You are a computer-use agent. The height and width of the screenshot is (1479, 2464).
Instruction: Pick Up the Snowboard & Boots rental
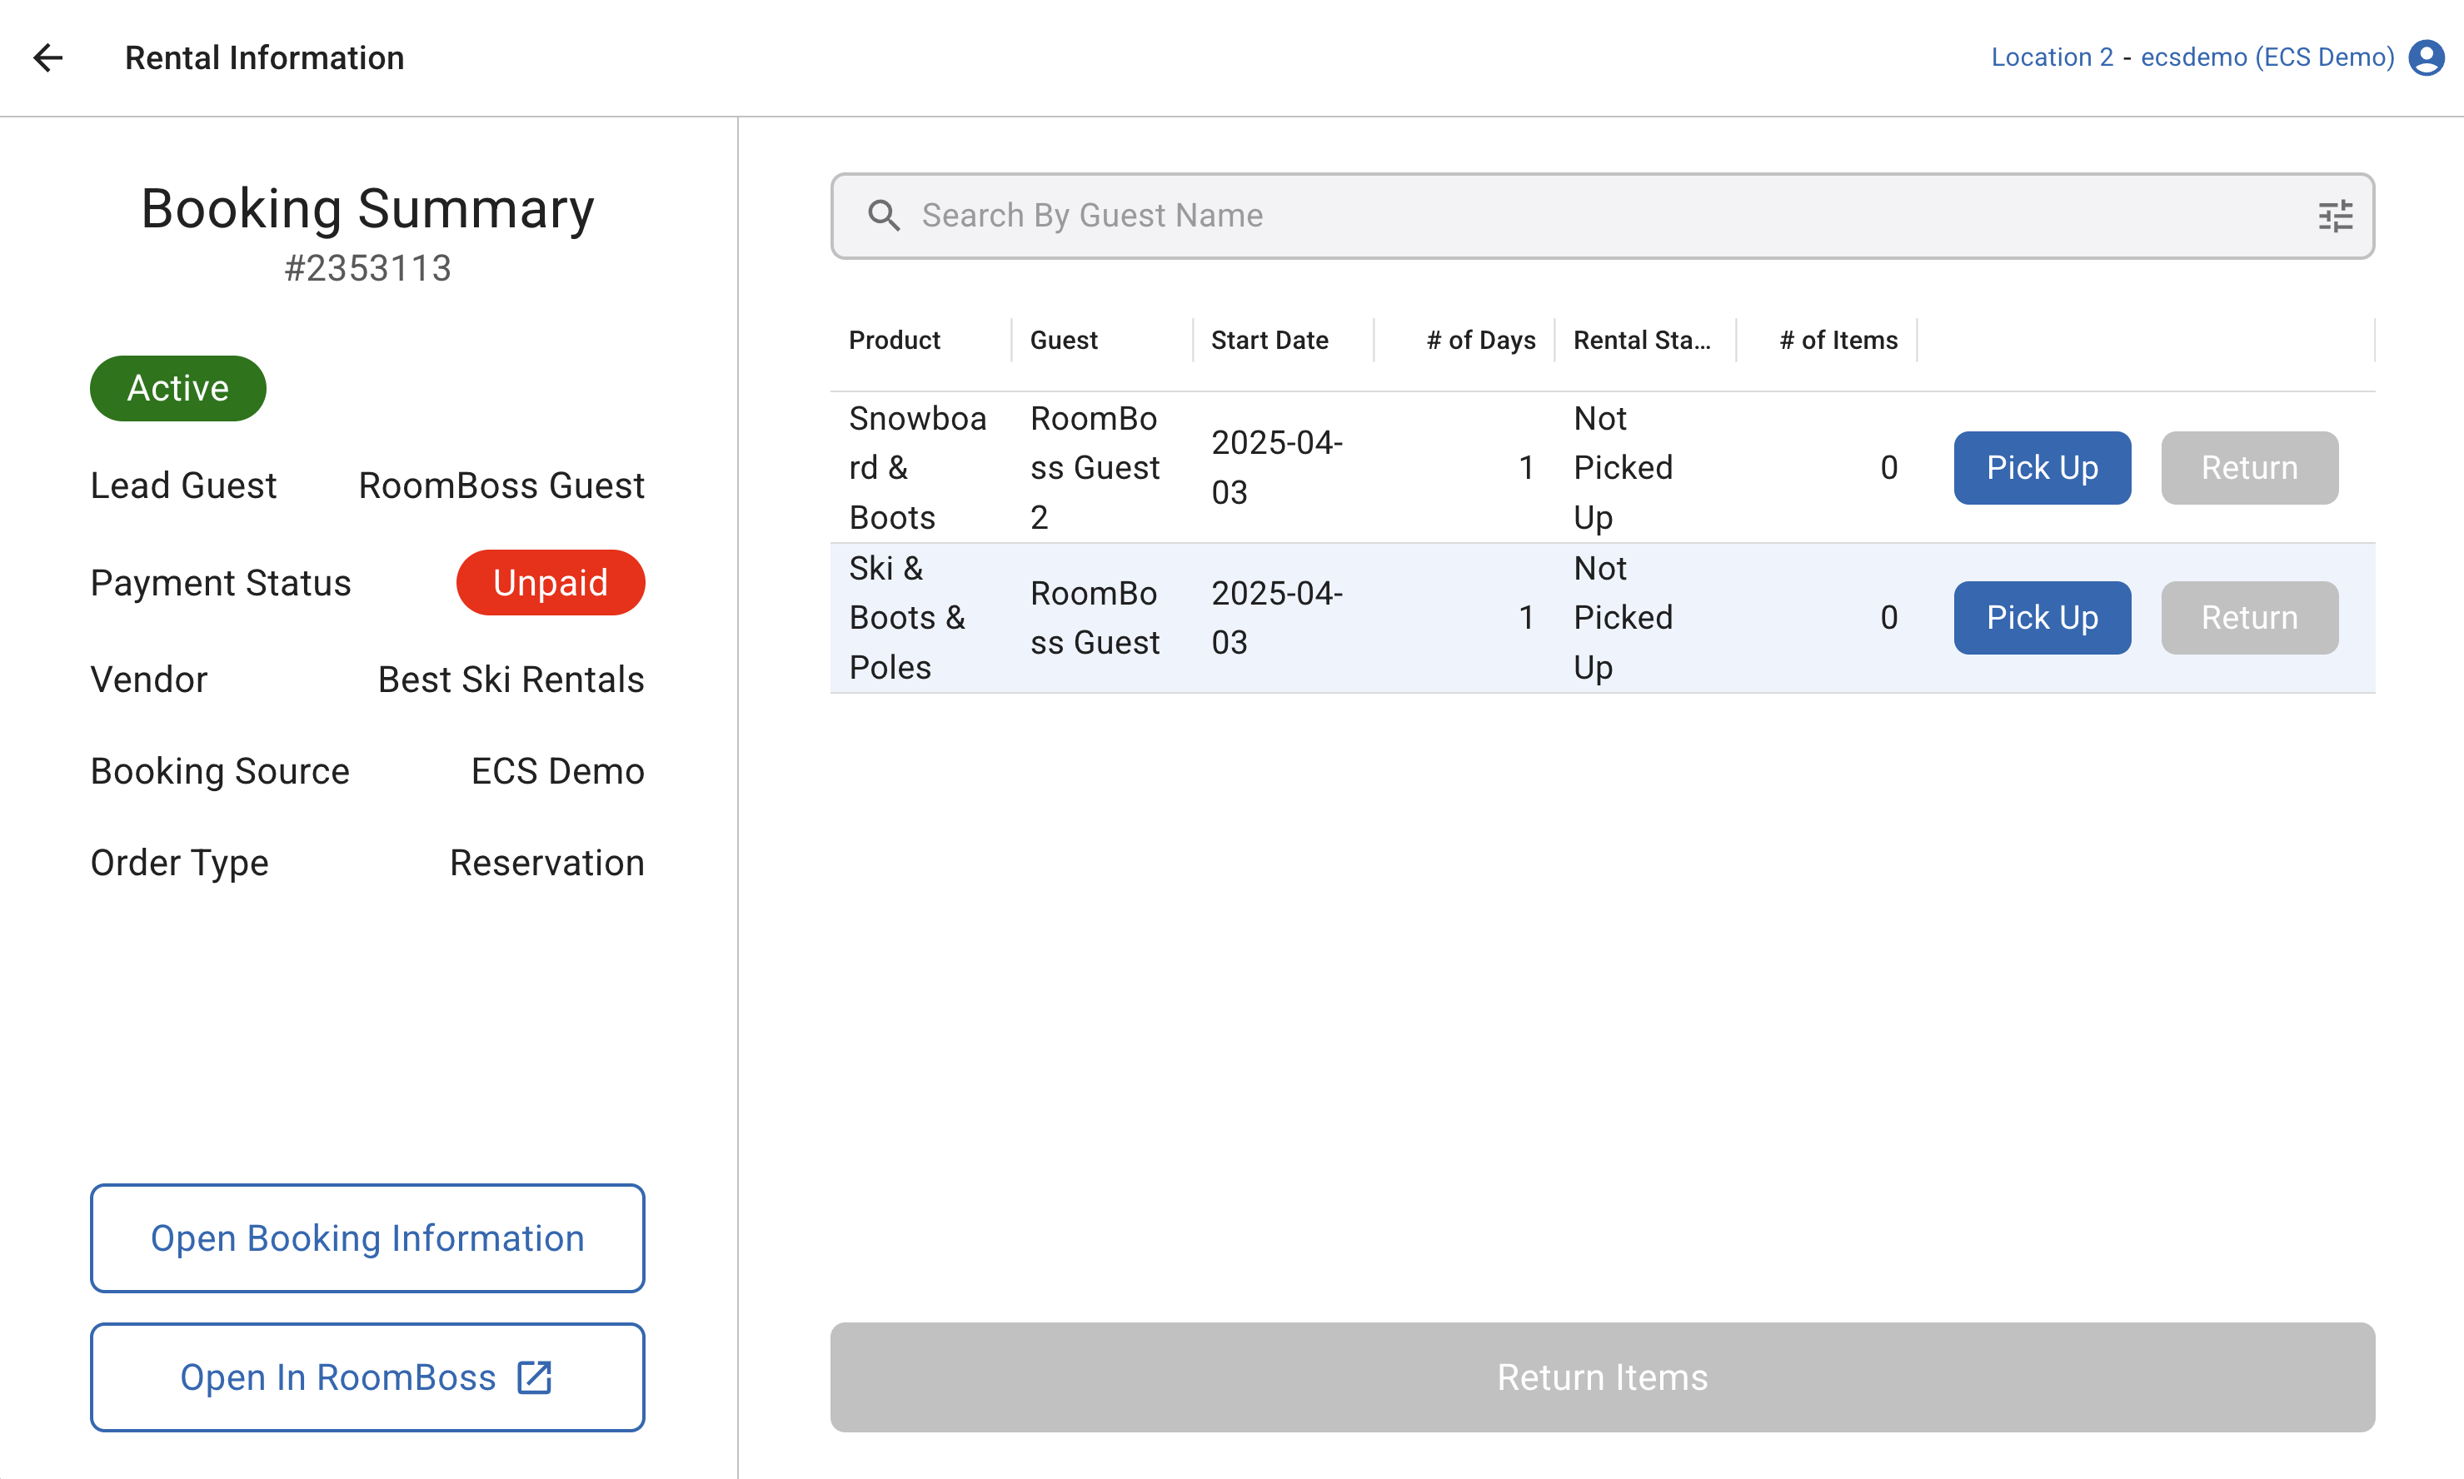tap(2042, 467)
